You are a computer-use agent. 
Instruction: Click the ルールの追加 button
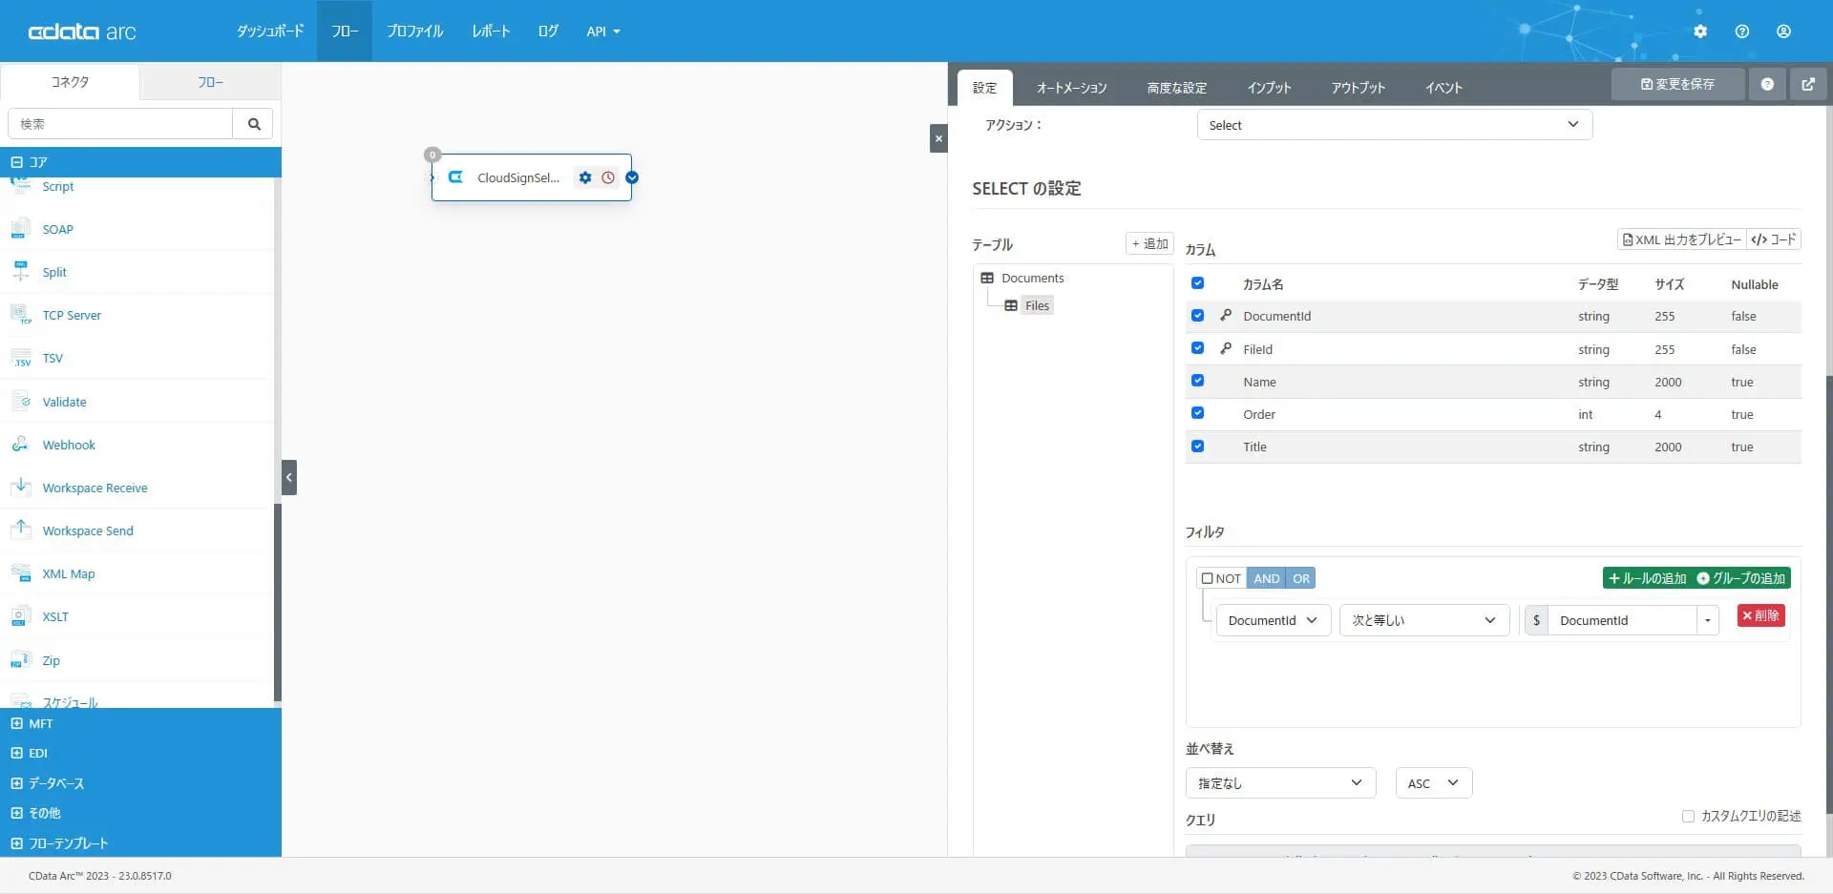1647,578
